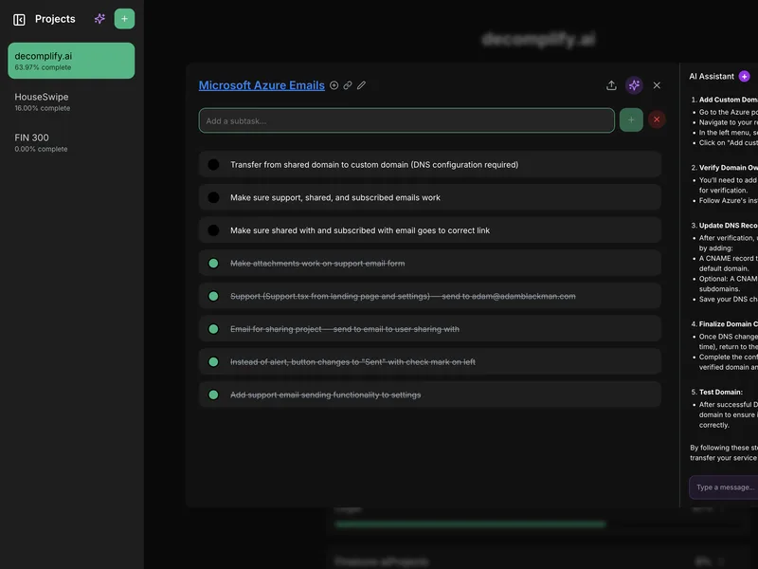Screen dimensions: 758x569
Task: Open the HouseSwipe project
Action: [x=71, y=101]
